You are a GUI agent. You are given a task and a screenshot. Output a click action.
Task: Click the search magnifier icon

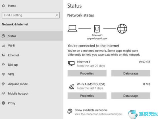point(57,15)
